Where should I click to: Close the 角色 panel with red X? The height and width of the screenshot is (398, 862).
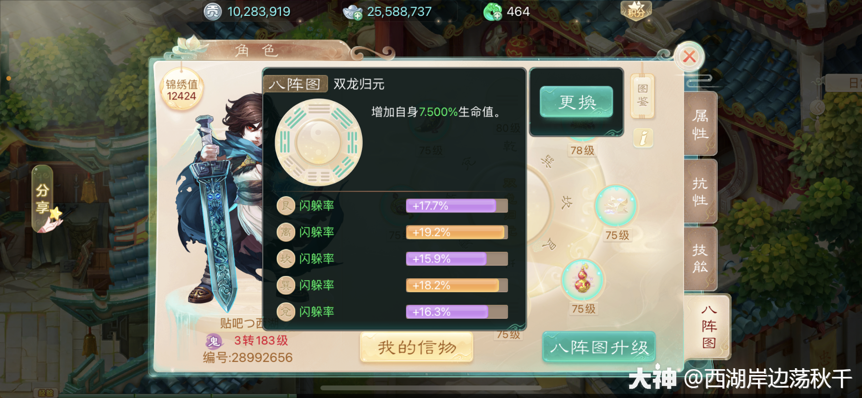click(x=689, y=57)
